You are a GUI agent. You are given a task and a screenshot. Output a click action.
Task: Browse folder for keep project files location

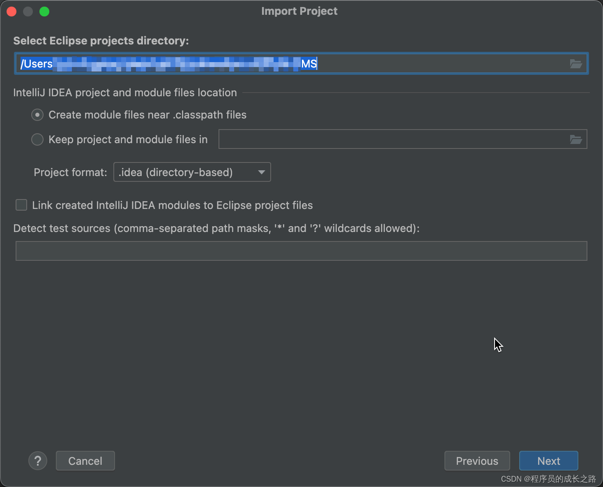(x=575, y=139)
